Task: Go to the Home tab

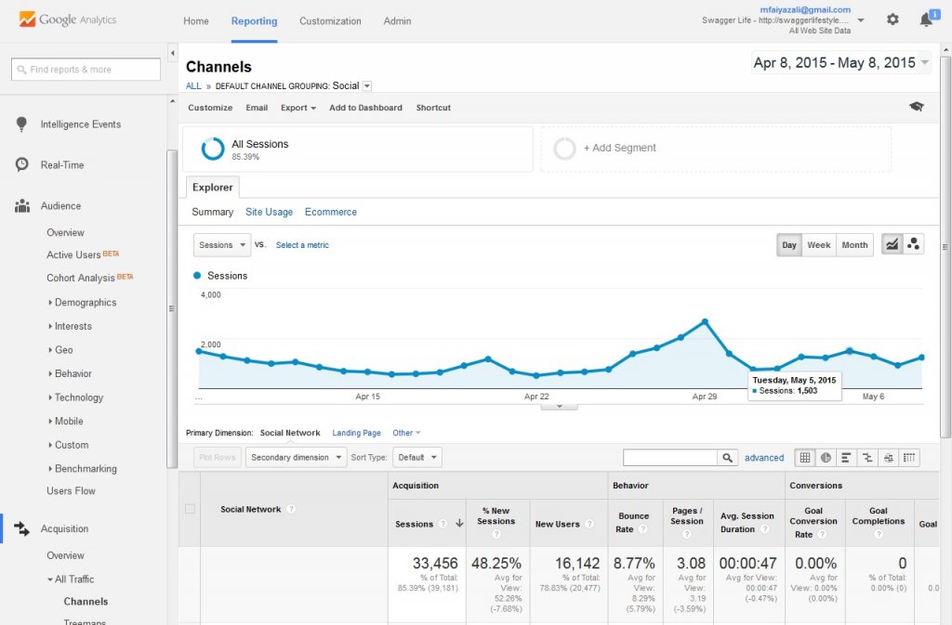Action: 196,20
